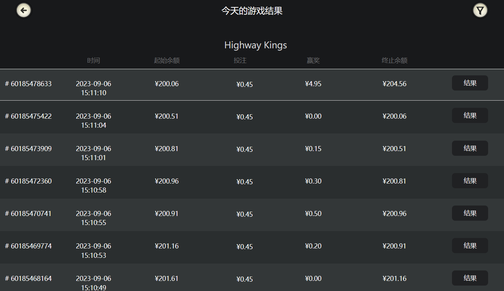The height and width of the screenshot is (291, 504).
Task: Select game ID # 60185469774
Action: (28, 246)
